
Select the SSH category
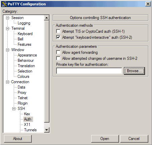tap(21, 109)
